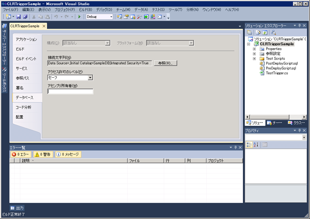Open the Toolbox side tab
Viewport: 310px width, 219px height.
click(4, 80)
